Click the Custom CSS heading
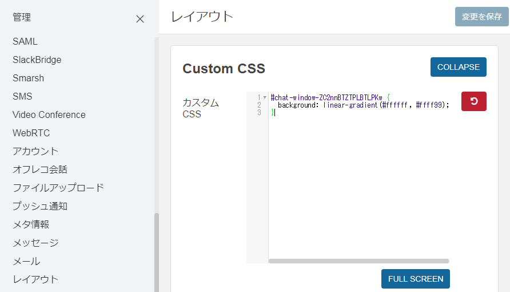 pos(224,69)
